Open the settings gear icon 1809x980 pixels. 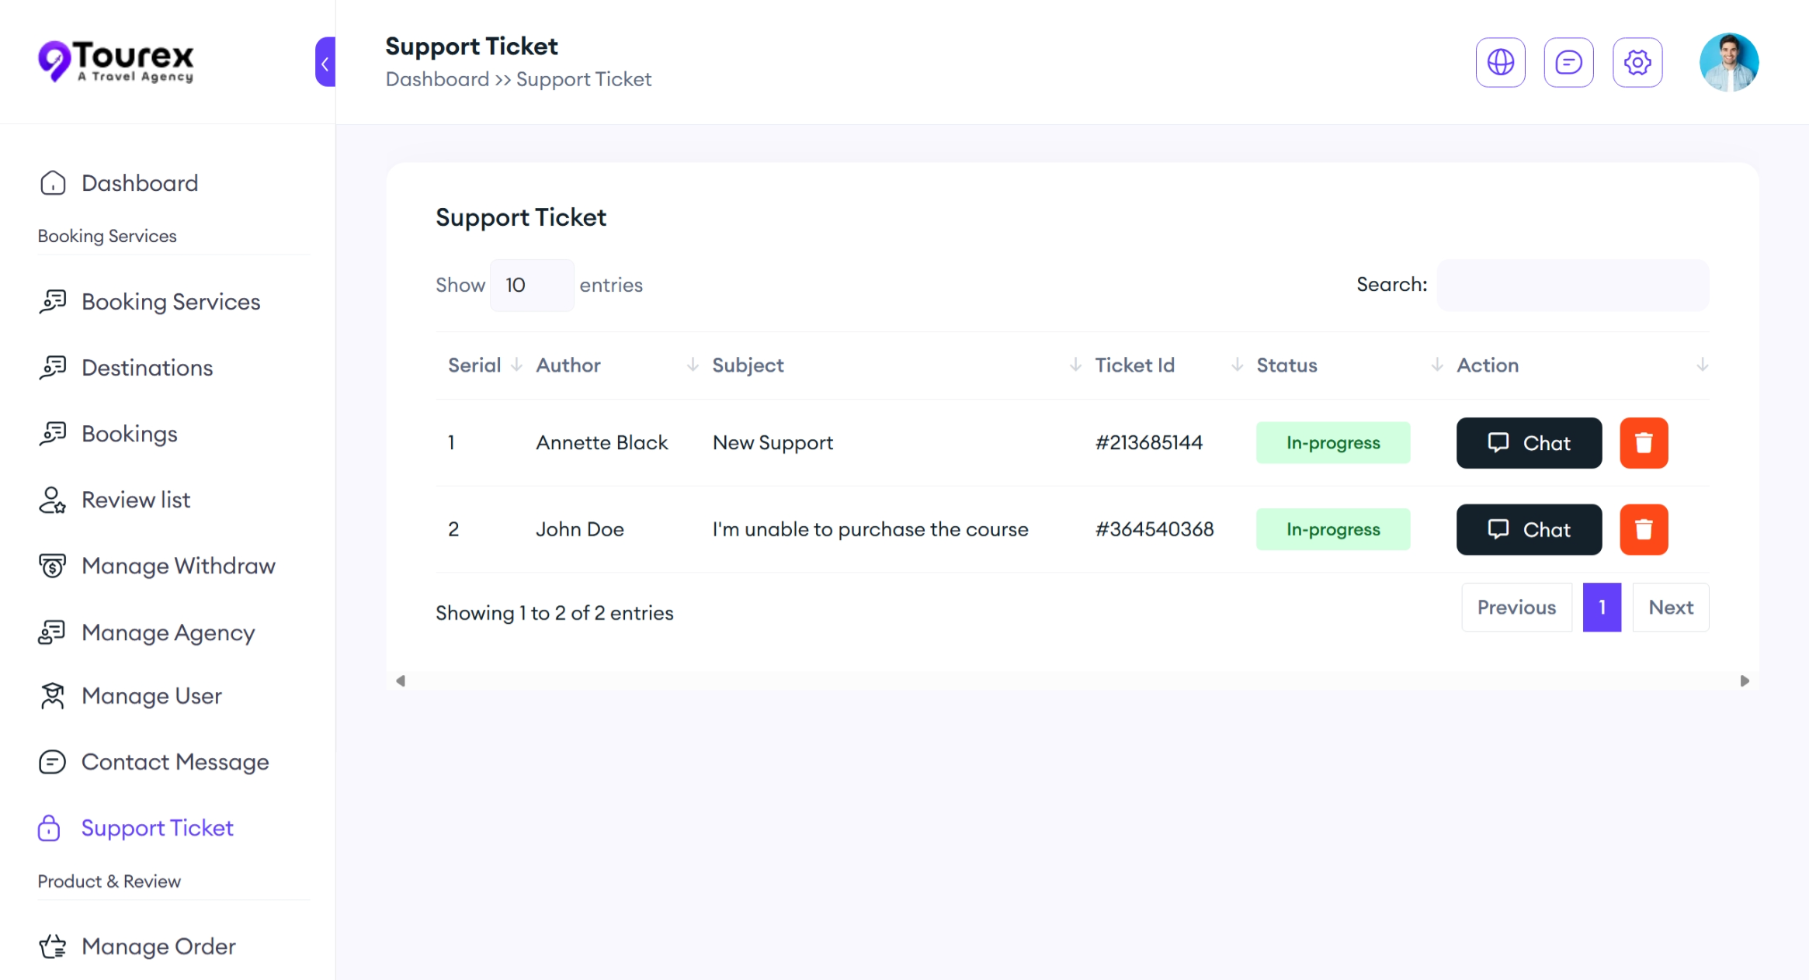pyautogui.click(x=1637, y=62)
